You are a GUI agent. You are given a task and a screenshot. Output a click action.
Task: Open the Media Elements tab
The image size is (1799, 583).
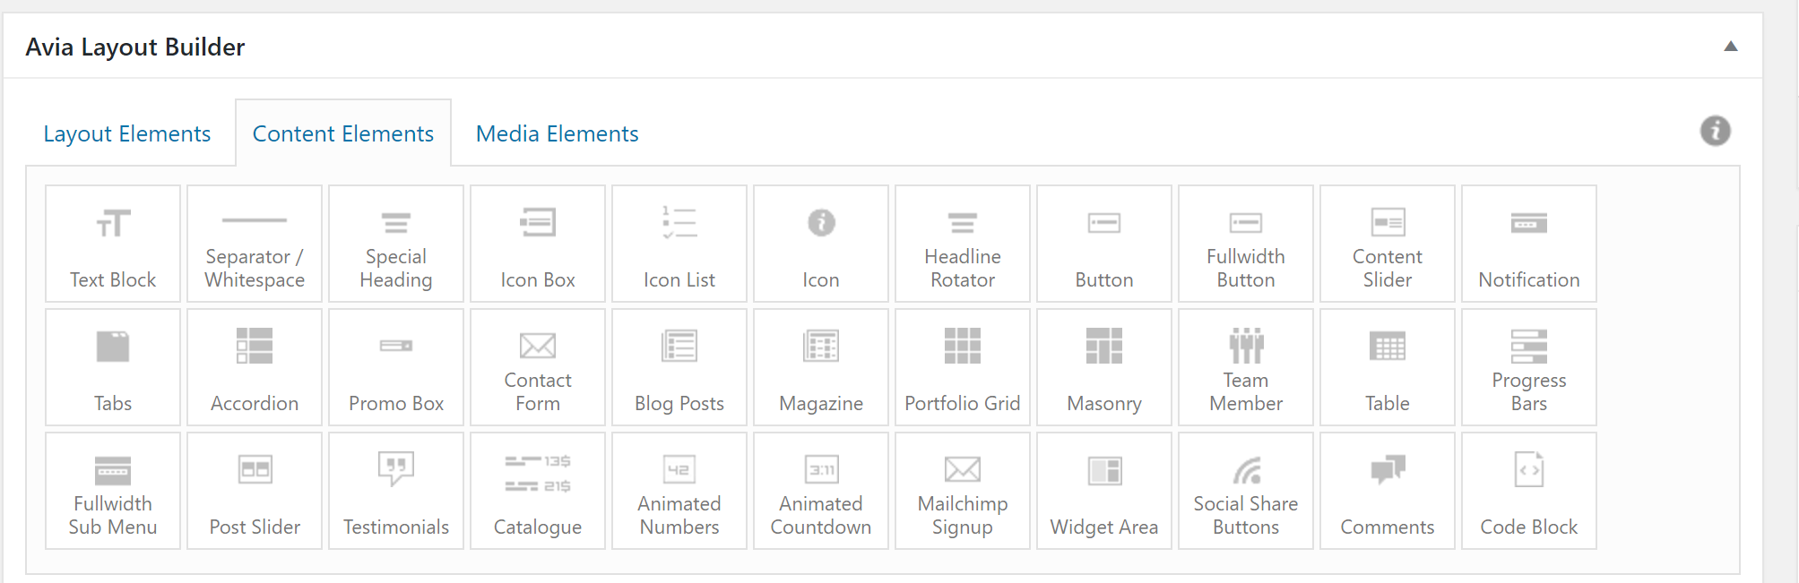pos(557,133)
